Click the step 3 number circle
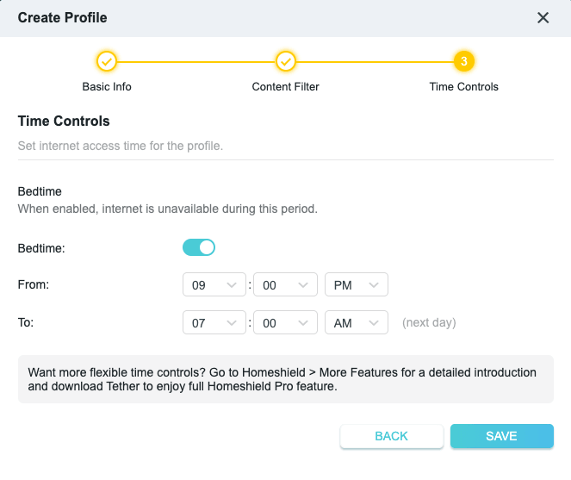 (464, 61)
